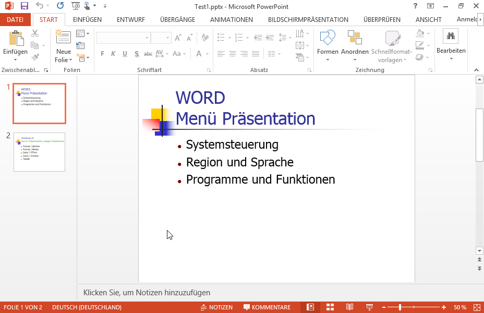Select slide 2 thumbnail
This screenshot has width=484, height=313.
[x=39, y=152]
